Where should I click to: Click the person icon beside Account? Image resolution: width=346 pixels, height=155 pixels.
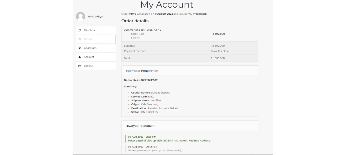tap(80, 57)
